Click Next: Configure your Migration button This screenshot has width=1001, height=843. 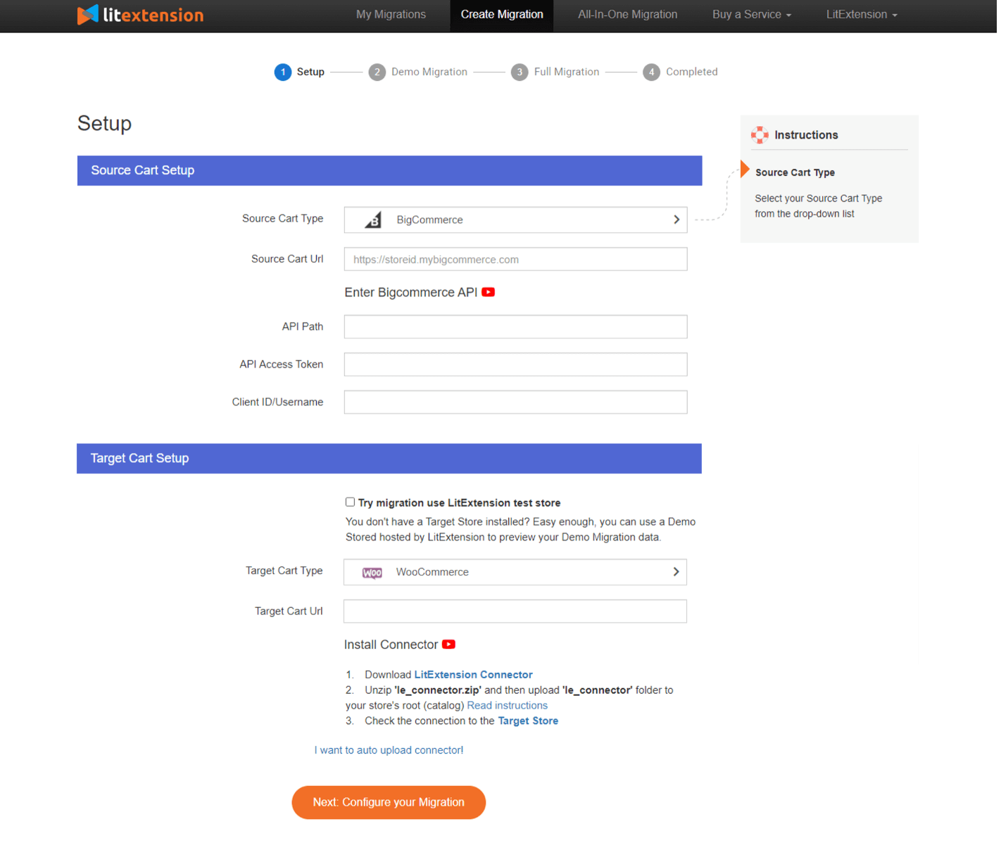pyautogui.click(x=389, y=802)
